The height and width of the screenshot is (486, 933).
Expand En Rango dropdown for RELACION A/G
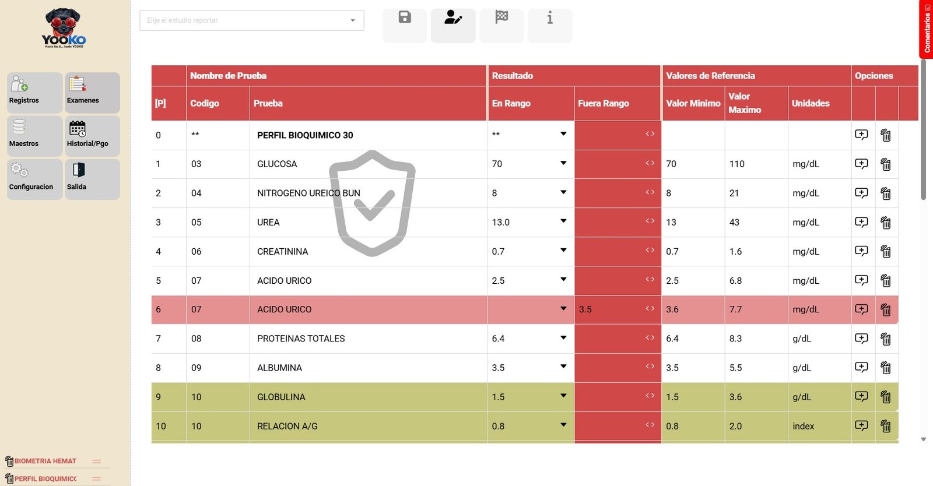coord(563,425)
